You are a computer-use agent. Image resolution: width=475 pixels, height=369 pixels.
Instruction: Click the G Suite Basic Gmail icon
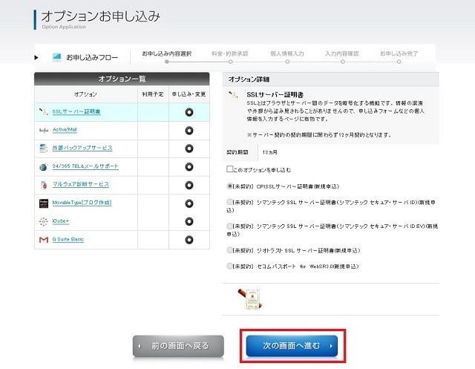(44, 239)
